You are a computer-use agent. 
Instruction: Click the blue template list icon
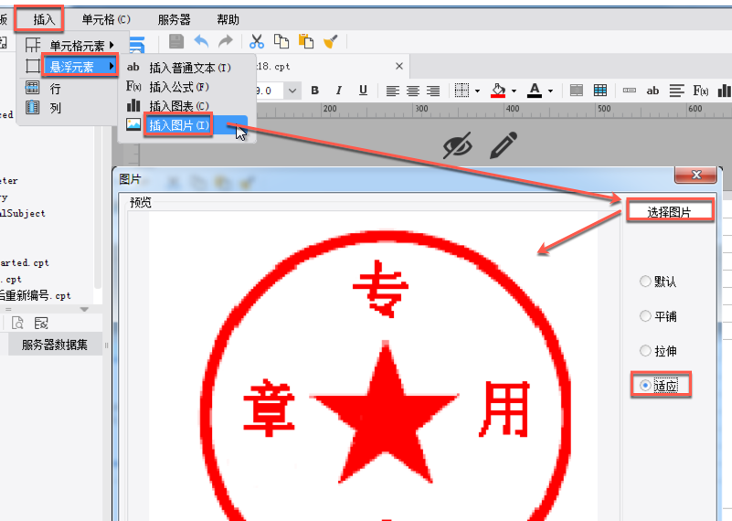pyautogui.click(x=137, y=46)
